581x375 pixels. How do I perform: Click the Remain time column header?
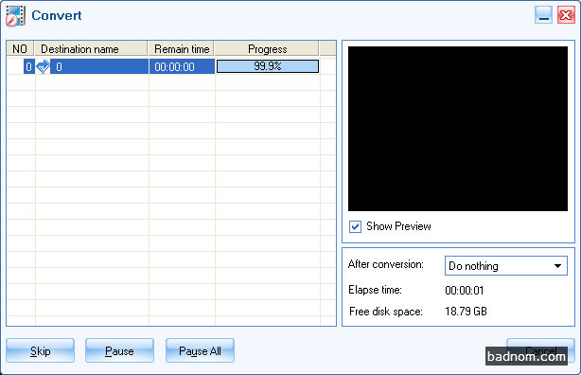pyautogui.click(x=181, y=48)
